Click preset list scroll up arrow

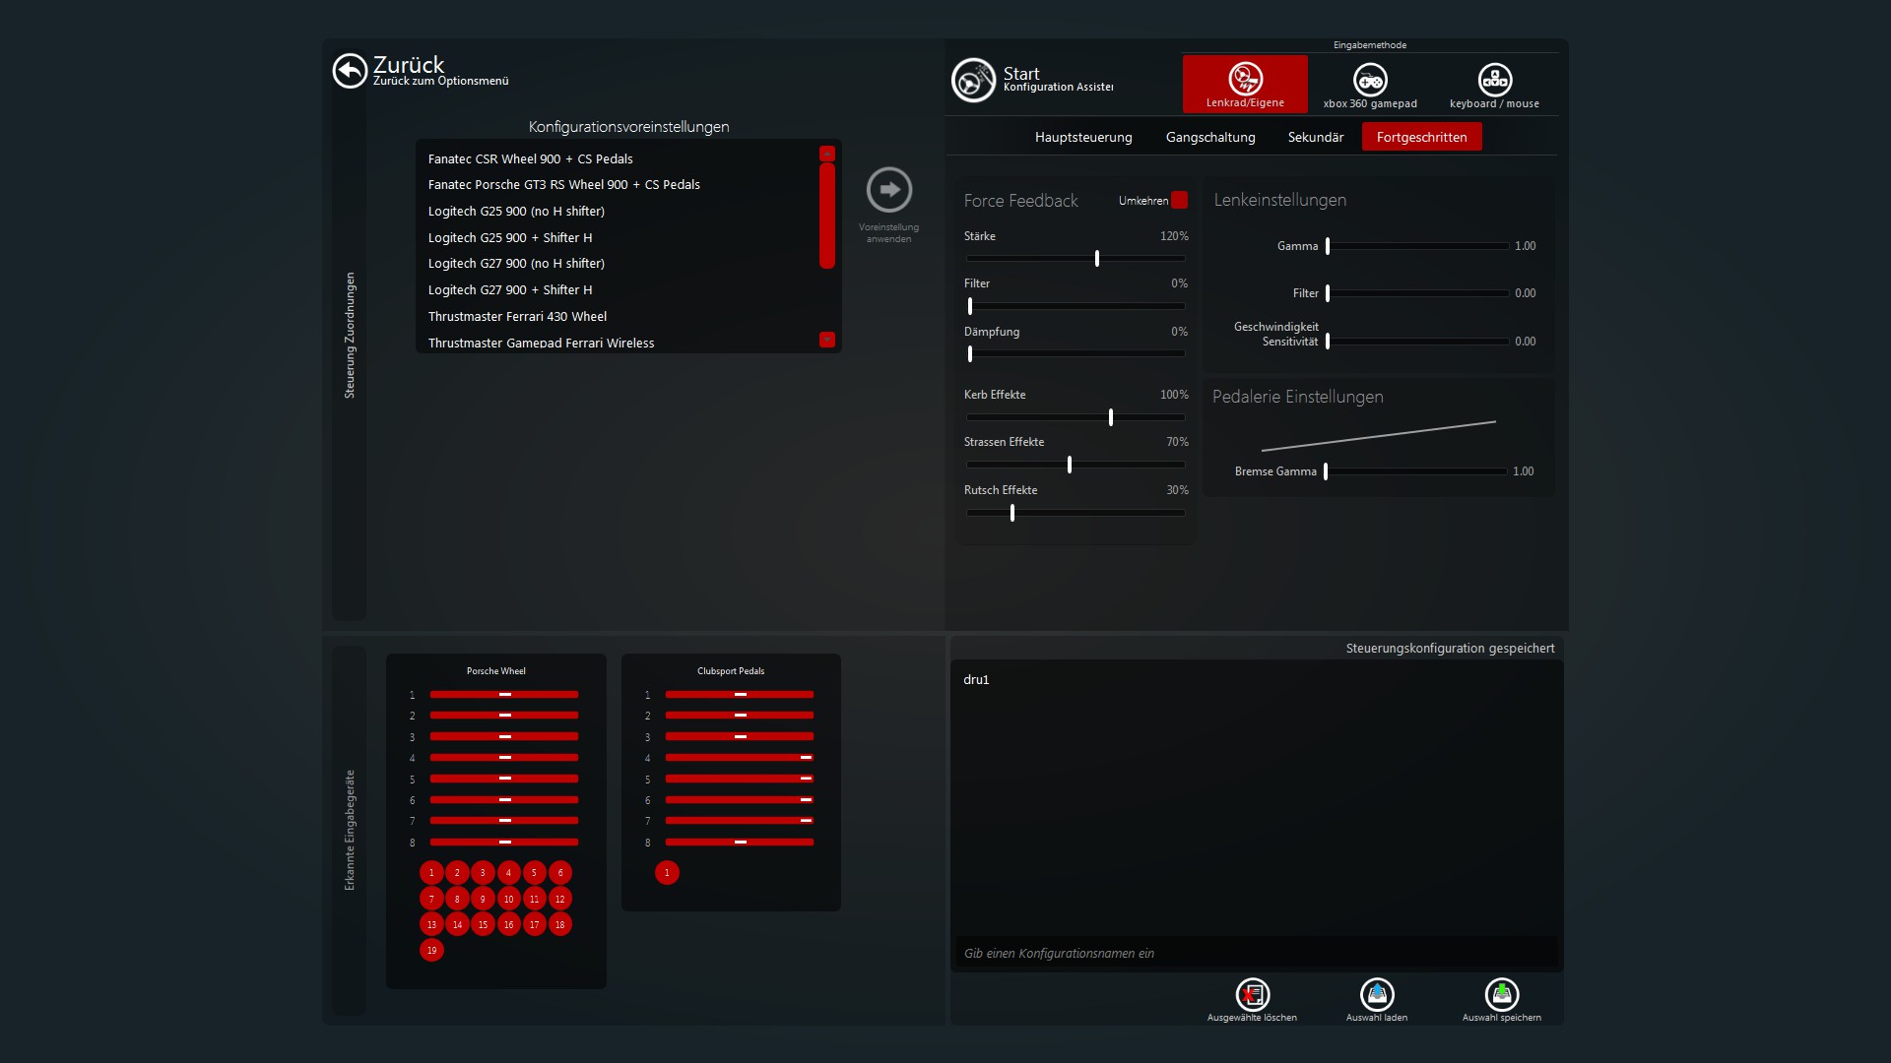[x=827, y=154]
